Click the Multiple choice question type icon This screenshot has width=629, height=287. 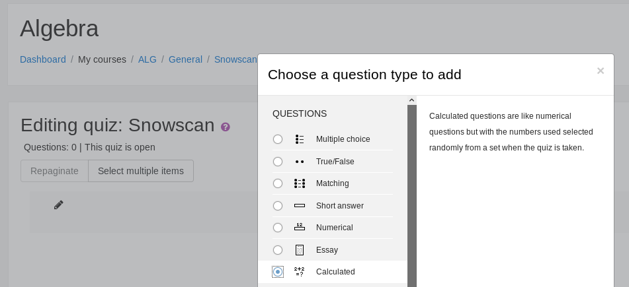pyautogui.click(x=300, y=139)
